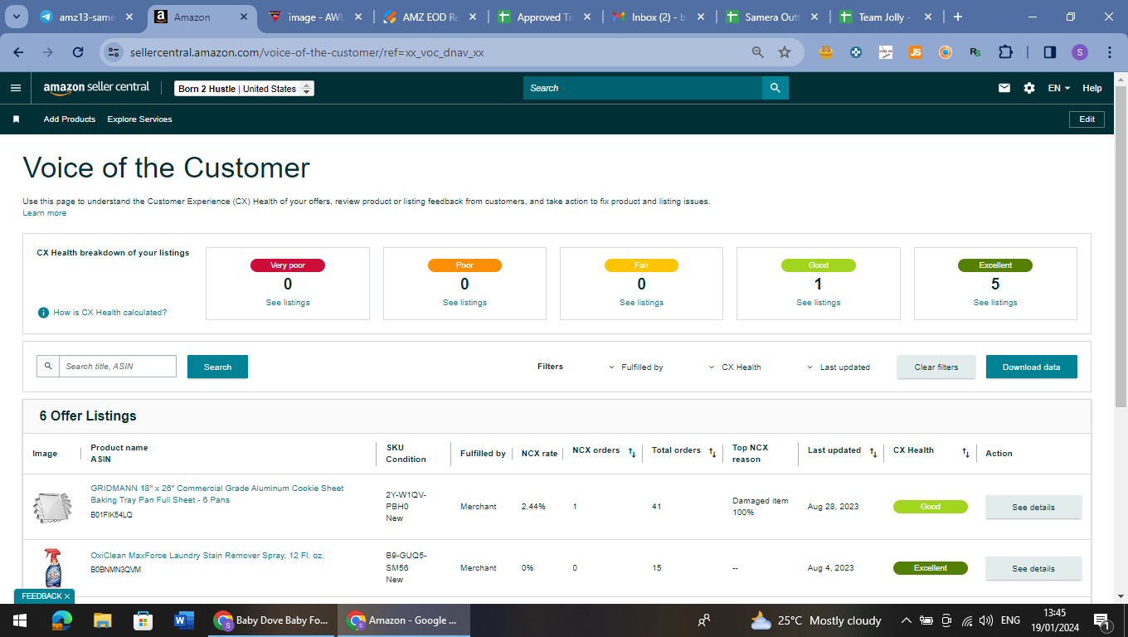Click the Learn more link
This screenshot has height=637, width=1128.
click(x=45, y=213)
